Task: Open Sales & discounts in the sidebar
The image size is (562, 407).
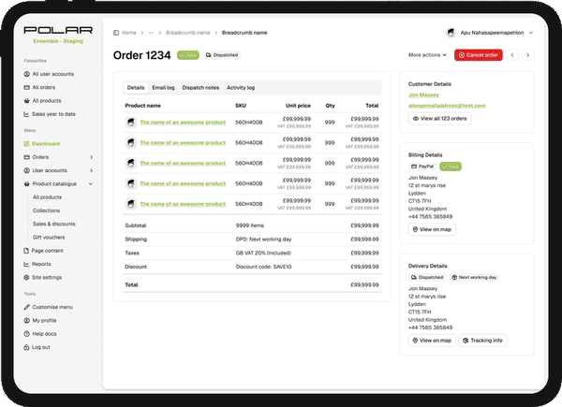Action: 54,224
